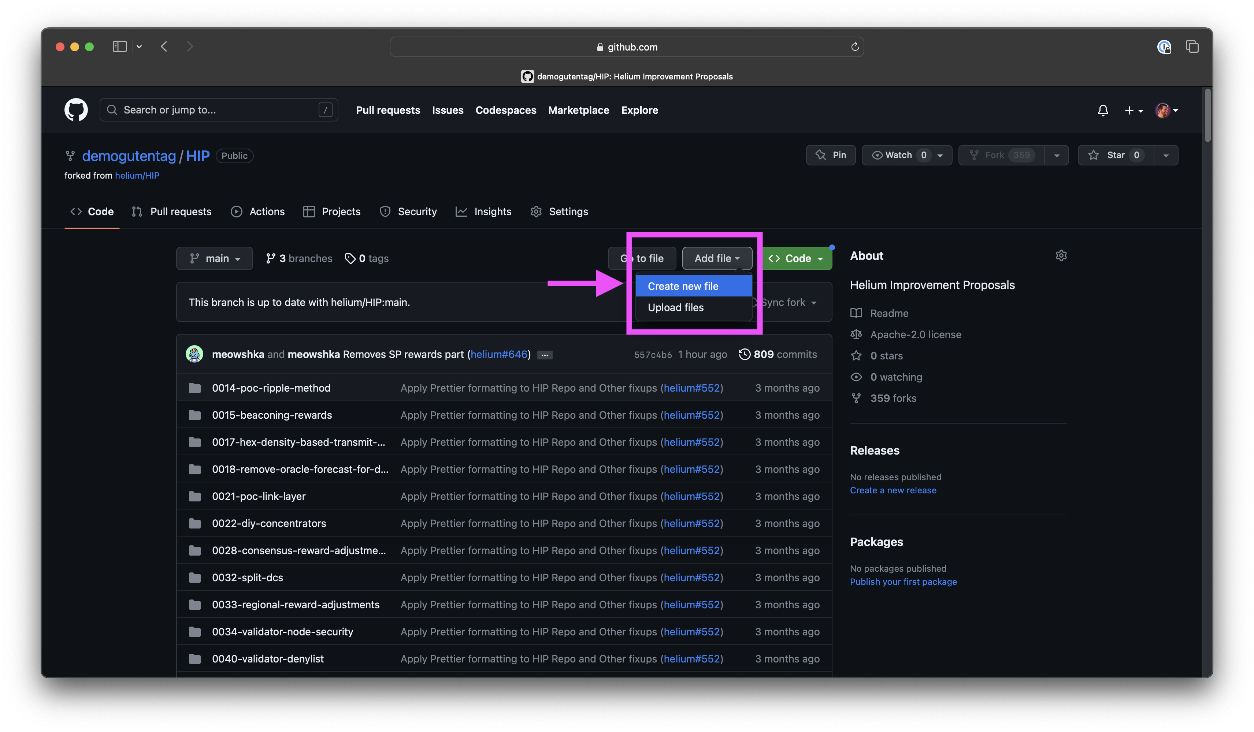Open the main branch dropdown

click(x=215, y=259)
